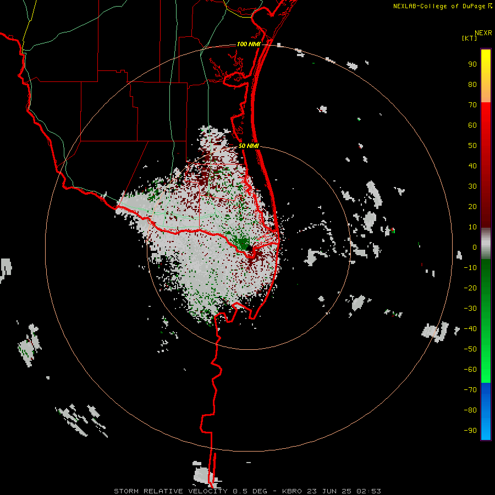Click the 0 value on velocity scale
Image resolution: width=495 pixels, height=495 pixels.
pyautogui.click(x=475, y=247)
